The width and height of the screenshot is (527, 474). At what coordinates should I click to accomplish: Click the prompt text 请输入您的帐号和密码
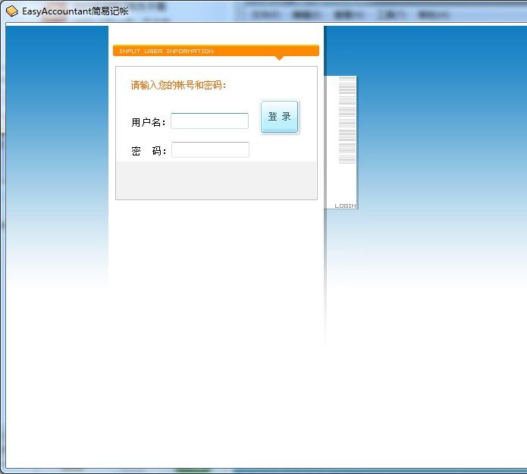click(178, 85)
